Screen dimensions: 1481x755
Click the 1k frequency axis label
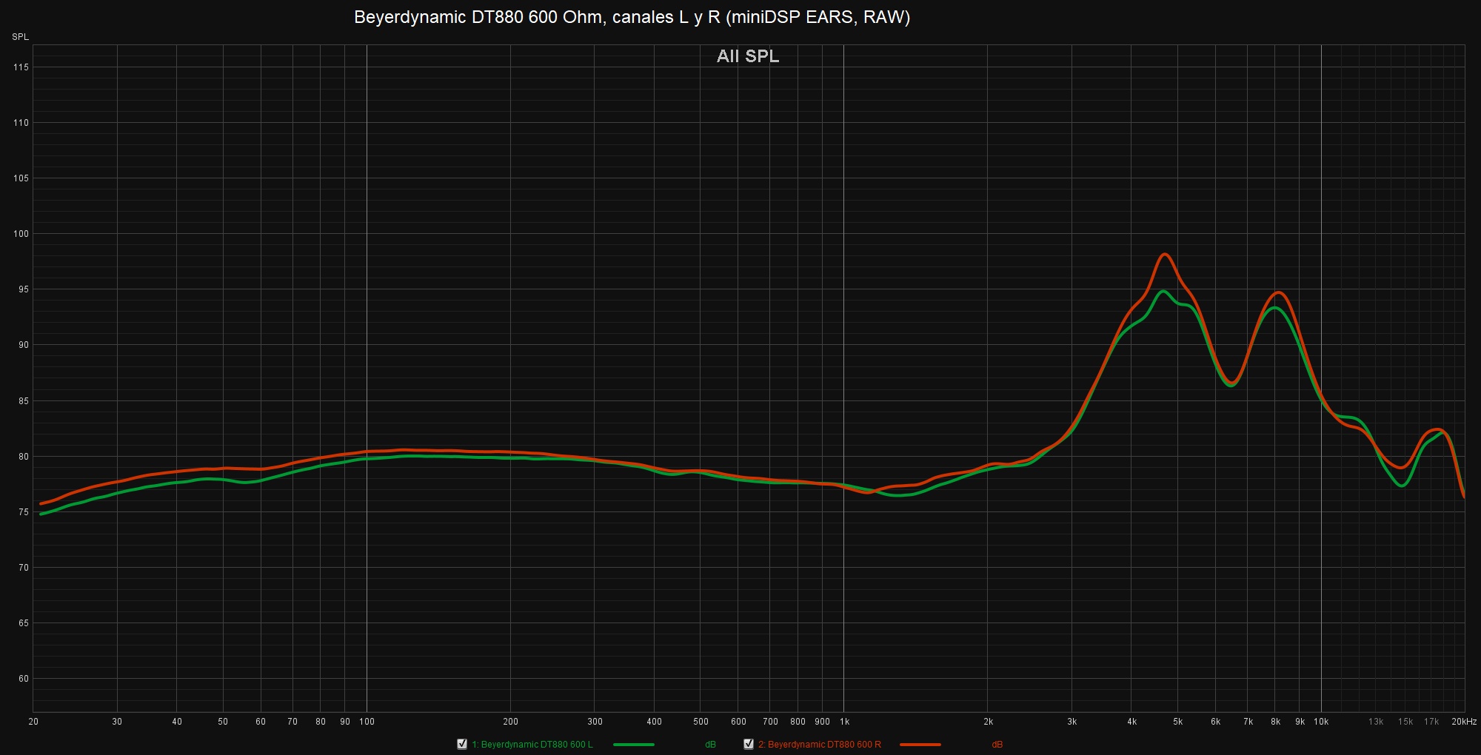pyautogui.click(x=844, y=722)
